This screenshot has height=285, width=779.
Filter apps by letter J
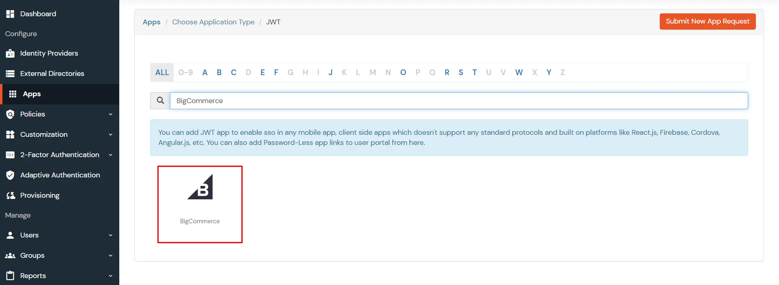click(331, 72)
